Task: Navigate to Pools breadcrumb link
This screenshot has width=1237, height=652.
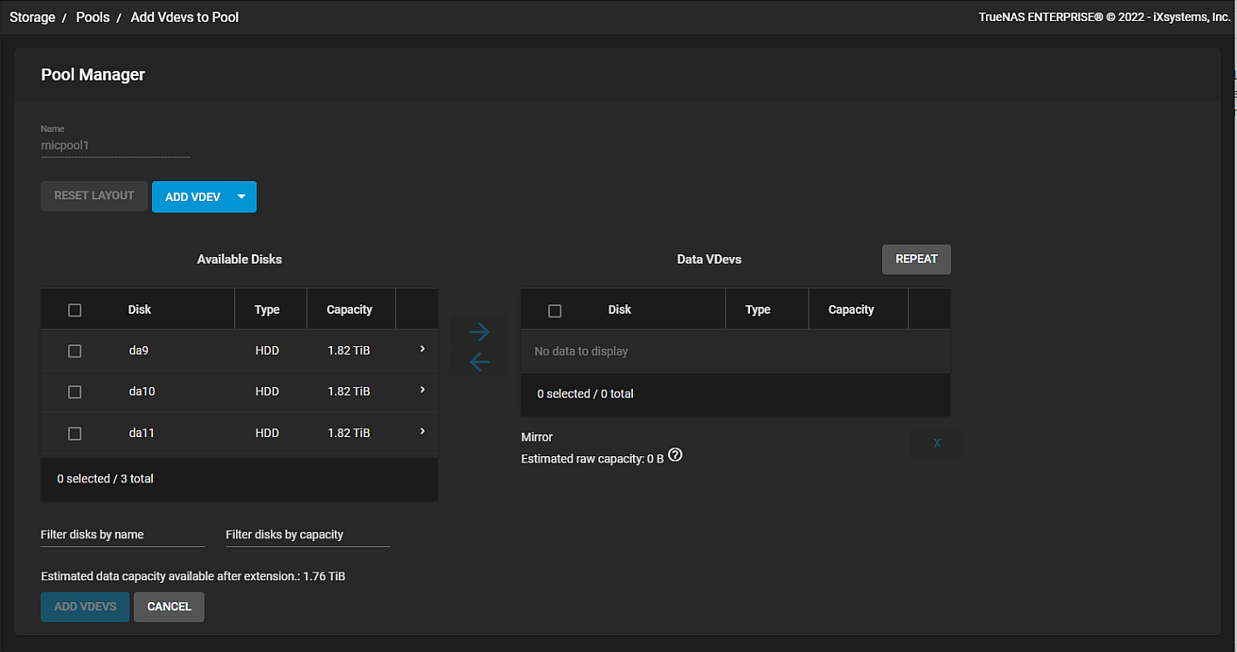Action: tap(93, 17)
